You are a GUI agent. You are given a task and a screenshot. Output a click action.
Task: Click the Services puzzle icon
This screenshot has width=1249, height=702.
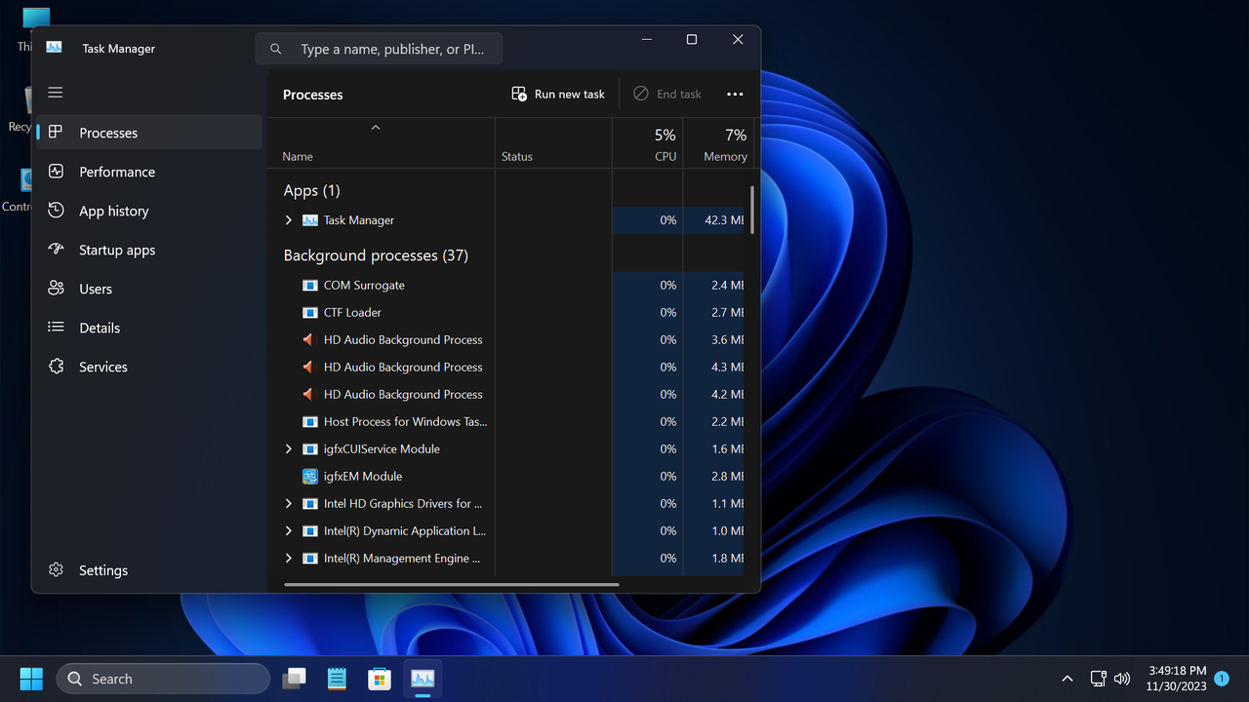coord(56,366)
